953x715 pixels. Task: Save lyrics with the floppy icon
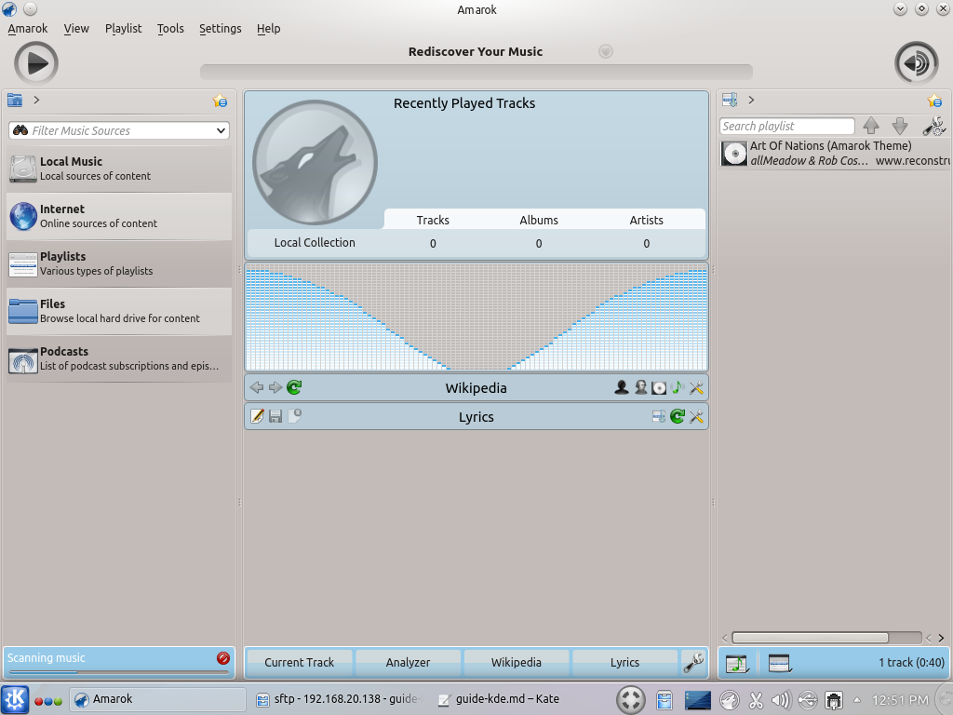coord(275,416)
